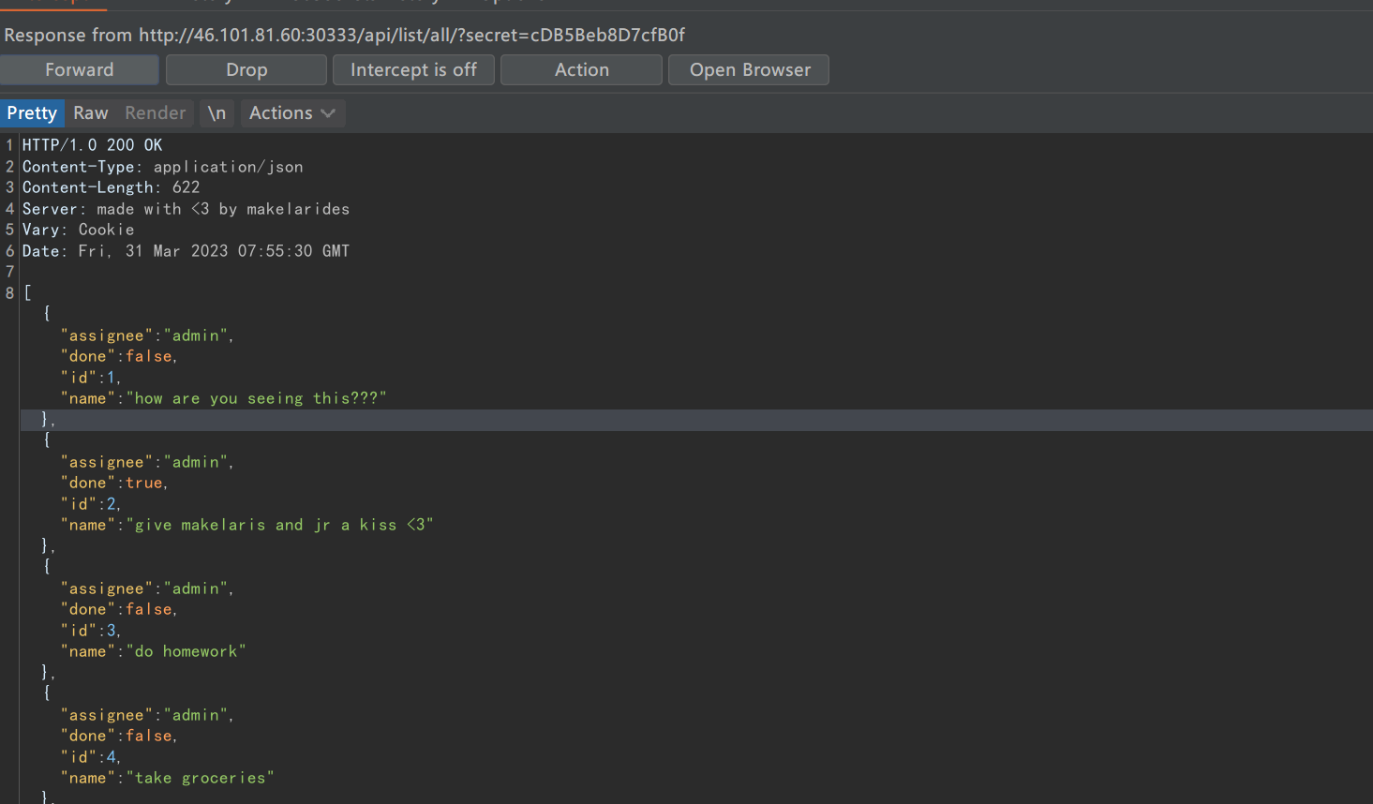Viewport: 1373px width, 804px height.
Task: Expand the Actions dropdown
Action: pos(292,113)
